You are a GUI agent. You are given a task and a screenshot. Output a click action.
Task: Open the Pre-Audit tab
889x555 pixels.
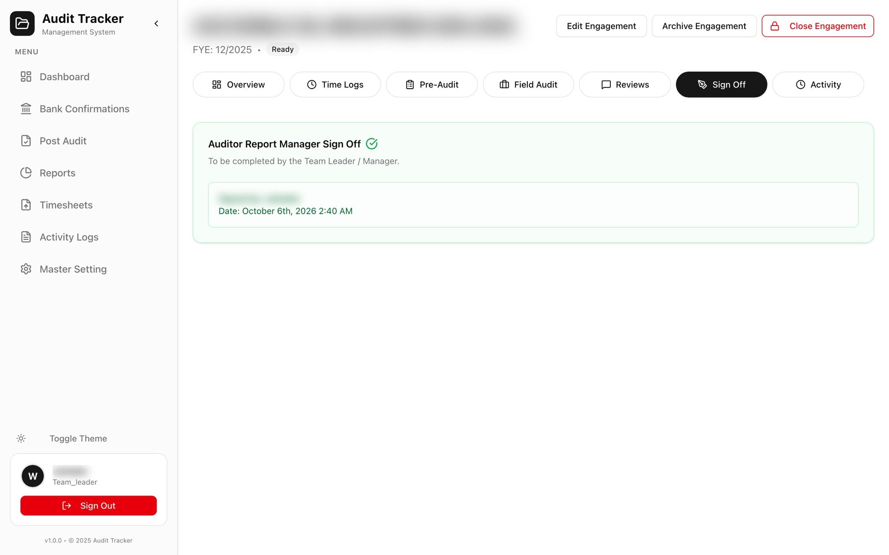click(432, 85)
